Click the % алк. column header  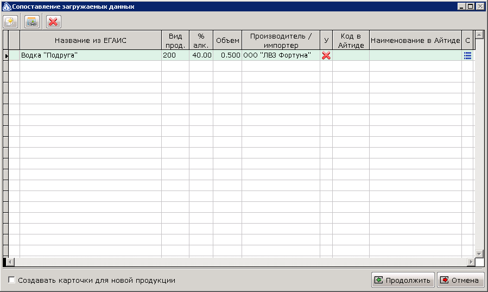201,40
